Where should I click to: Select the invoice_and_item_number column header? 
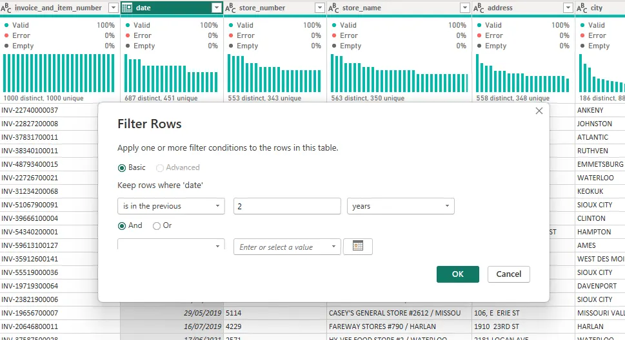click(60, 8)
